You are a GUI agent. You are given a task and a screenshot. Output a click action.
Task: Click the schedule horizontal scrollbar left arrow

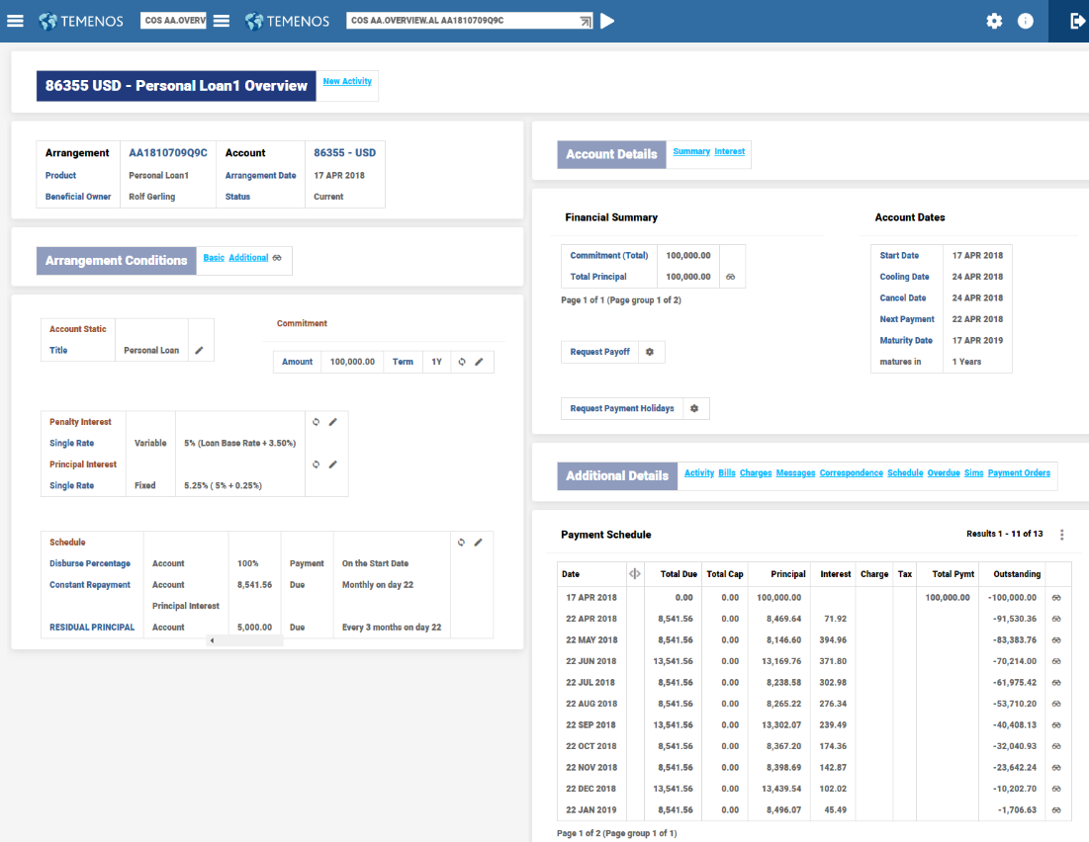(211, 641)
